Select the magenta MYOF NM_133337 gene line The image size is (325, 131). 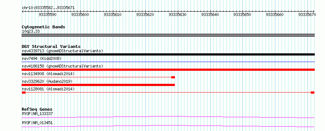coord(168,117)
